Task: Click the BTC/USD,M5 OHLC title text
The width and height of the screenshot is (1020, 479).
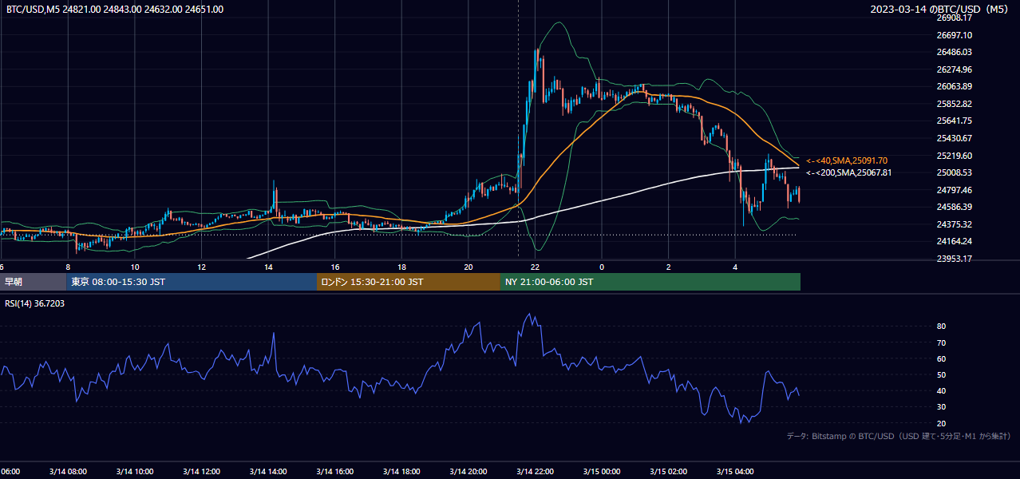Action: tap(115, 10)
